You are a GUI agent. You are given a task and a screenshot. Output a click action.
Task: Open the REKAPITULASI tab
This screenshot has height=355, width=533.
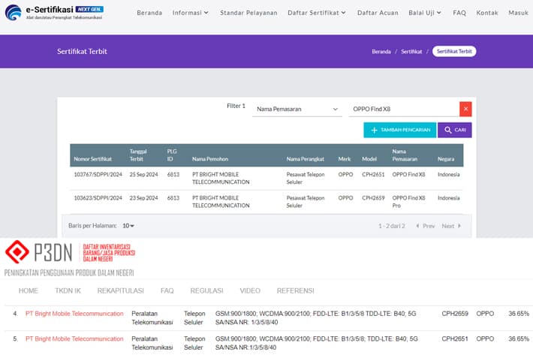[x=120, y=290]
